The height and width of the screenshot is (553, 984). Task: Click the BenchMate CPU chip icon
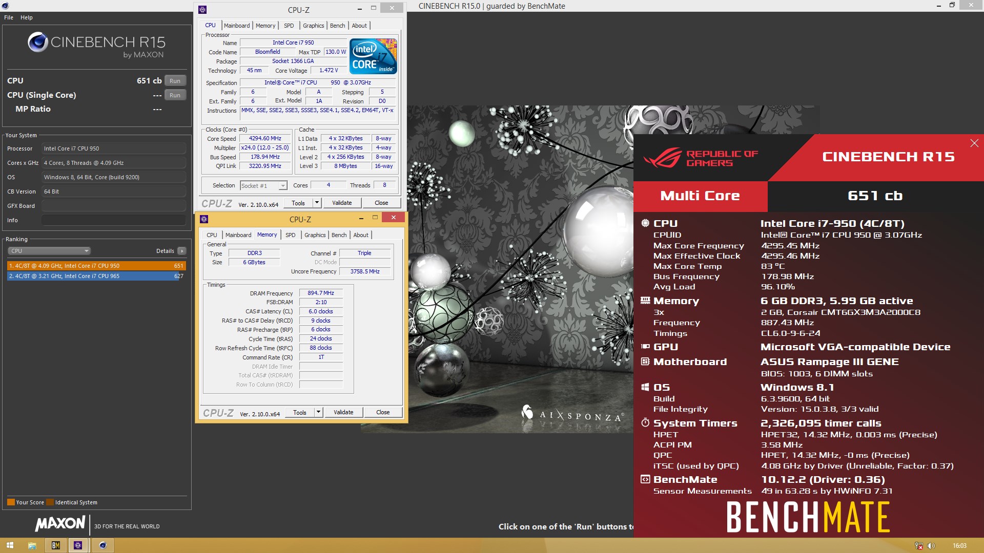[x=645, y=223]
